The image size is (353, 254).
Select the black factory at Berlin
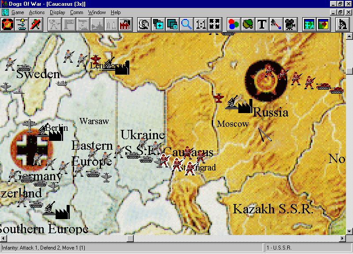pos(56,134)
